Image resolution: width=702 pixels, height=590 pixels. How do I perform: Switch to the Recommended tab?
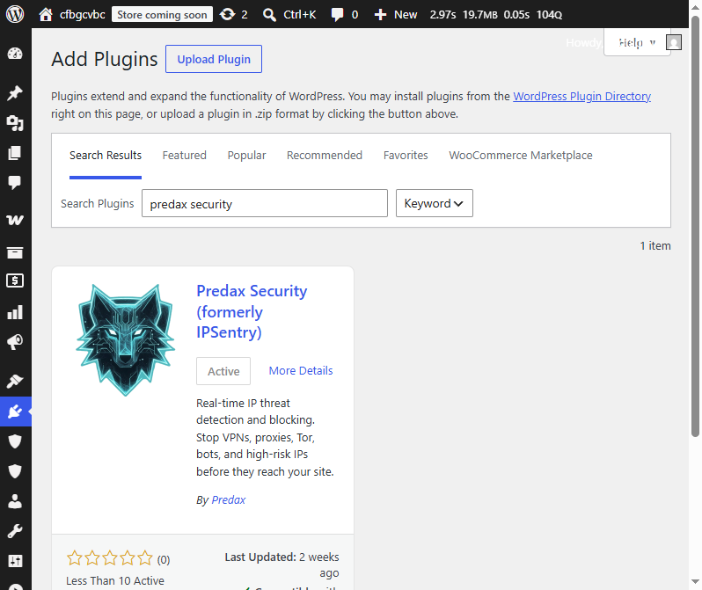pos(325,156)
